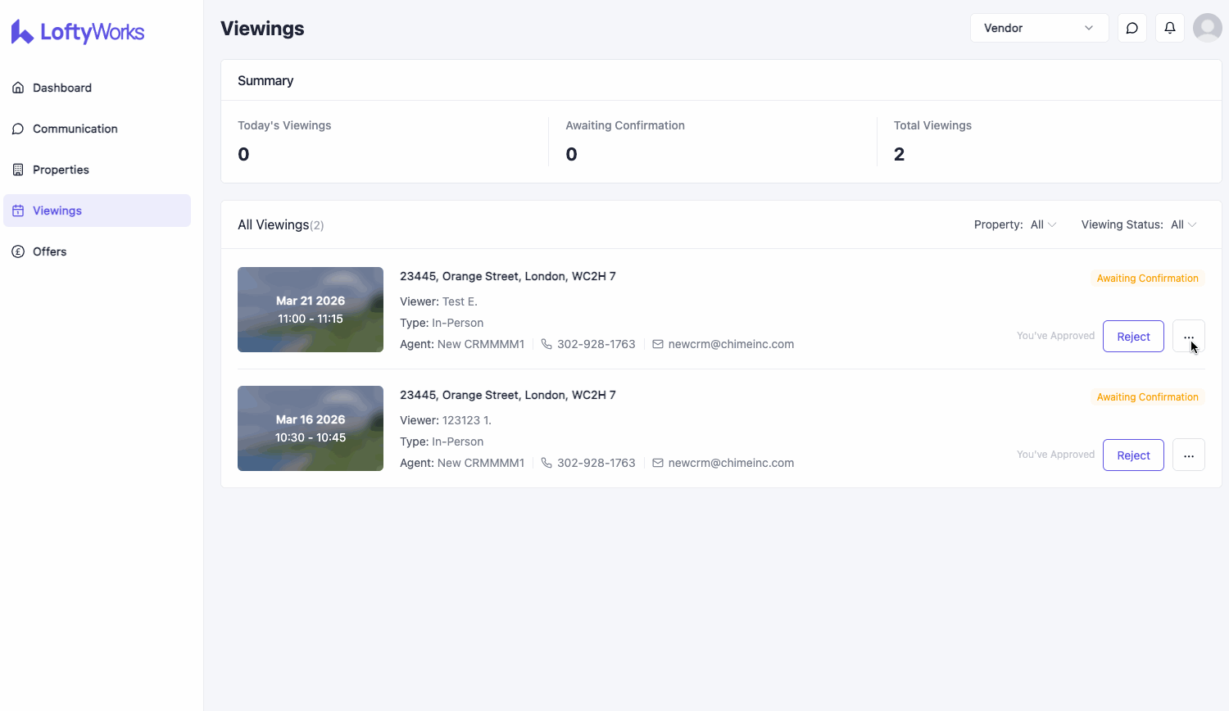Open Communication from the sidebar

pos(75,129)
